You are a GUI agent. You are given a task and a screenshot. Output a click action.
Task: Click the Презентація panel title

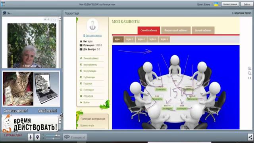72,13
